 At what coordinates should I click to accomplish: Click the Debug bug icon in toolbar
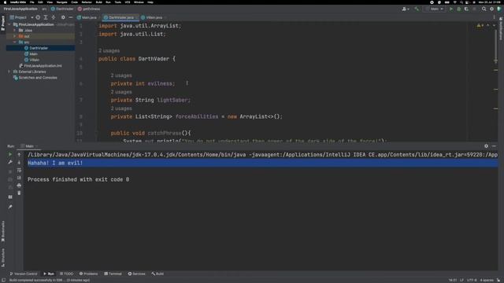[x=458, y=9]
